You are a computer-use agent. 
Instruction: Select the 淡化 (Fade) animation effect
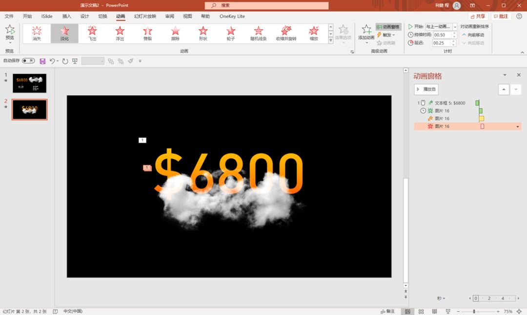point(64,34)
